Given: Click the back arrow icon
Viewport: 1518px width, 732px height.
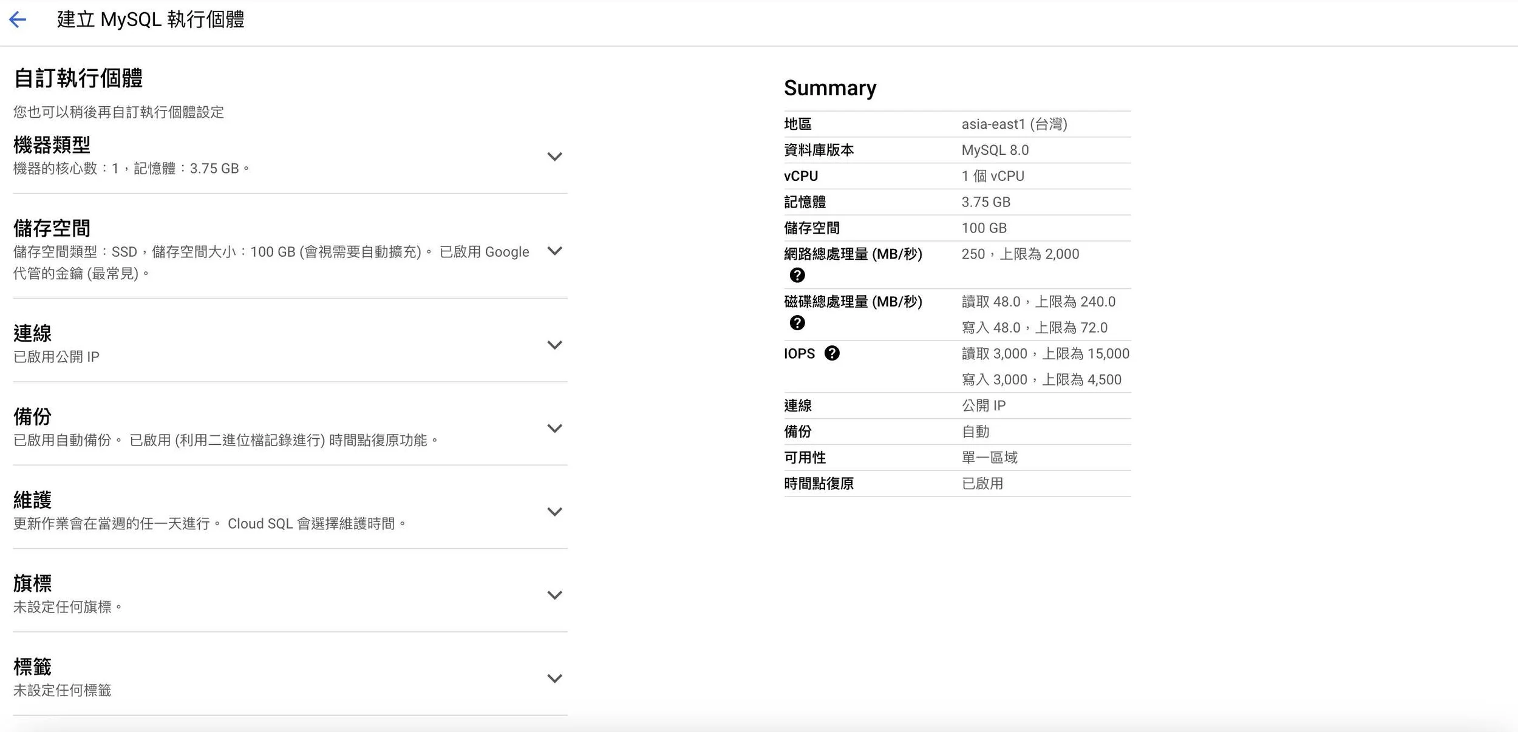Looking at the screenshot, I should [x=18, y=19].
